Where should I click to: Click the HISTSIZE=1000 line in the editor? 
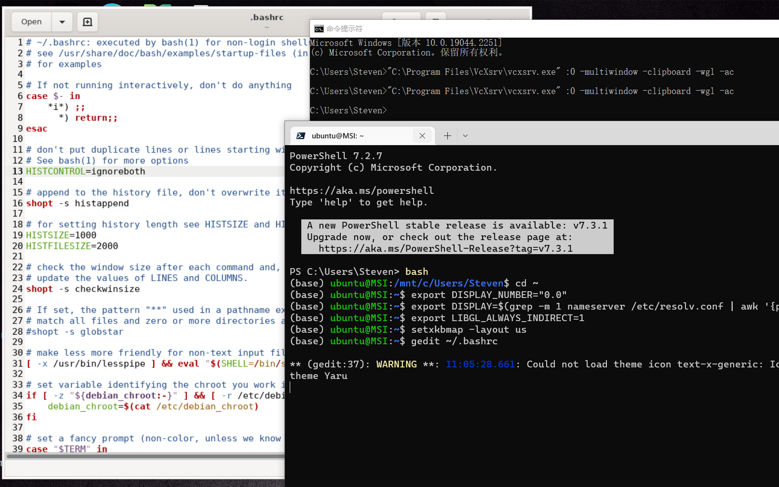pos(61,235)
